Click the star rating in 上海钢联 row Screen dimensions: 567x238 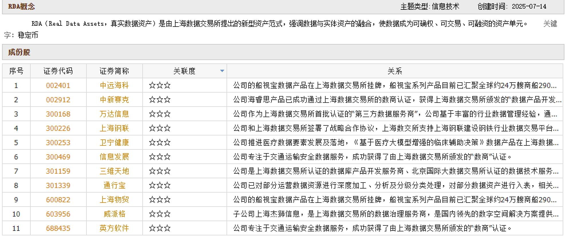[x=160, y=128]
